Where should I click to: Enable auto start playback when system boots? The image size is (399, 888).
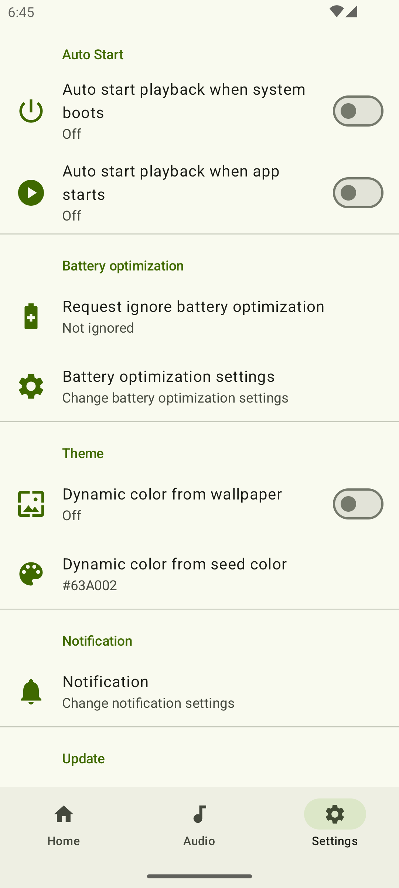click(x=358, y=111)
